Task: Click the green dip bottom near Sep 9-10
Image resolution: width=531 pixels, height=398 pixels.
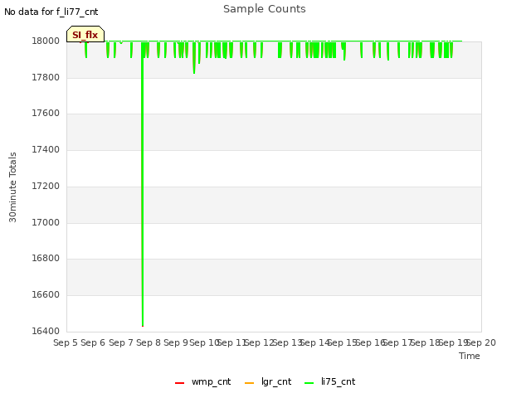Action: click(x=194, y=73)
